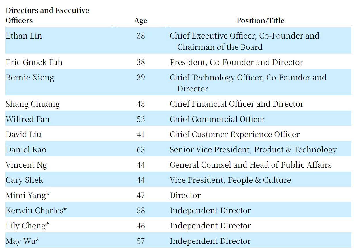Select the Mimi Yang* name cell
This screenshot has width=354, height=250.
pyautogui.click(x=28, y=195)
